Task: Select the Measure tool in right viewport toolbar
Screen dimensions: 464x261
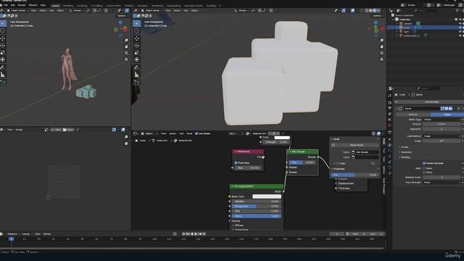Action: click(137, 75)
